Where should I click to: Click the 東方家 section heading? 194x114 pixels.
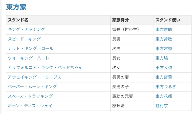coord(16,7)
